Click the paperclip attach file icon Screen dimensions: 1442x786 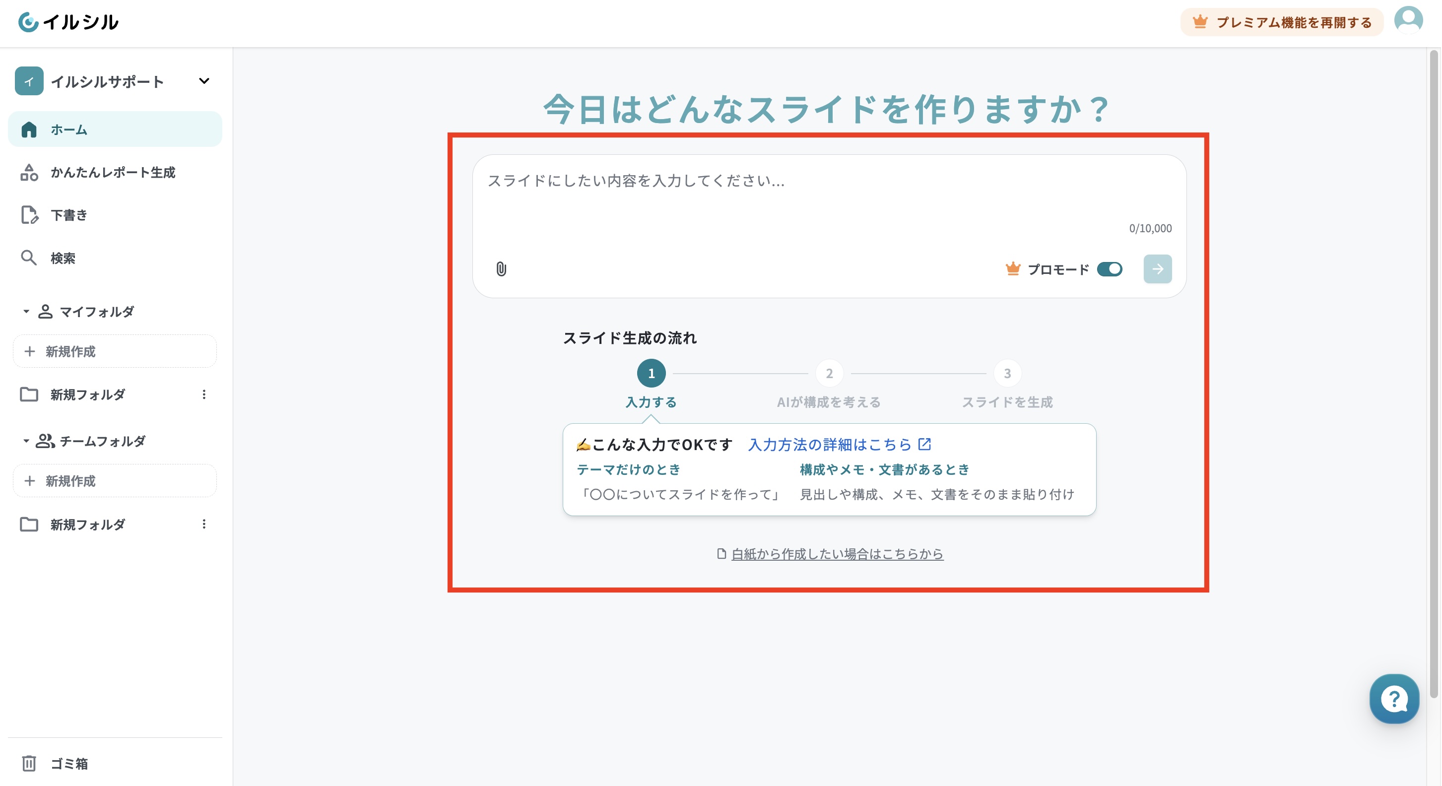pos(501,269)
